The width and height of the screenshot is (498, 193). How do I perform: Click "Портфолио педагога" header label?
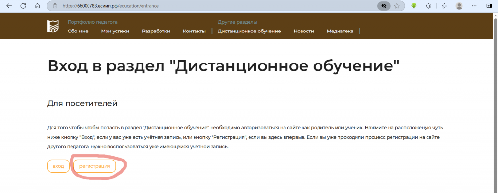92,22
